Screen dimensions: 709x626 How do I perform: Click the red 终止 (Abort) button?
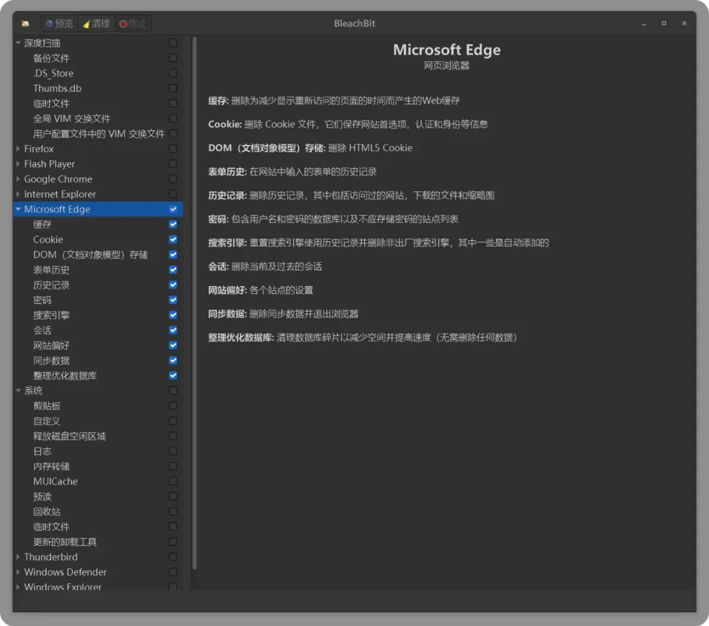pos(133,24)
